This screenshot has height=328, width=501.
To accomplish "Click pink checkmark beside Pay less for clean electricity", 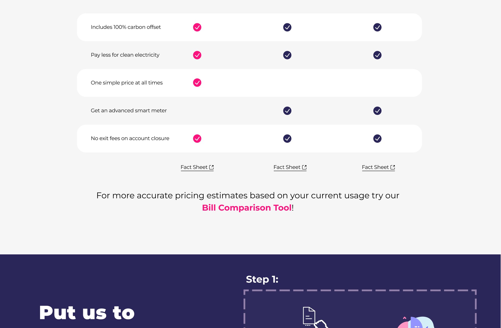I will 197,55.
